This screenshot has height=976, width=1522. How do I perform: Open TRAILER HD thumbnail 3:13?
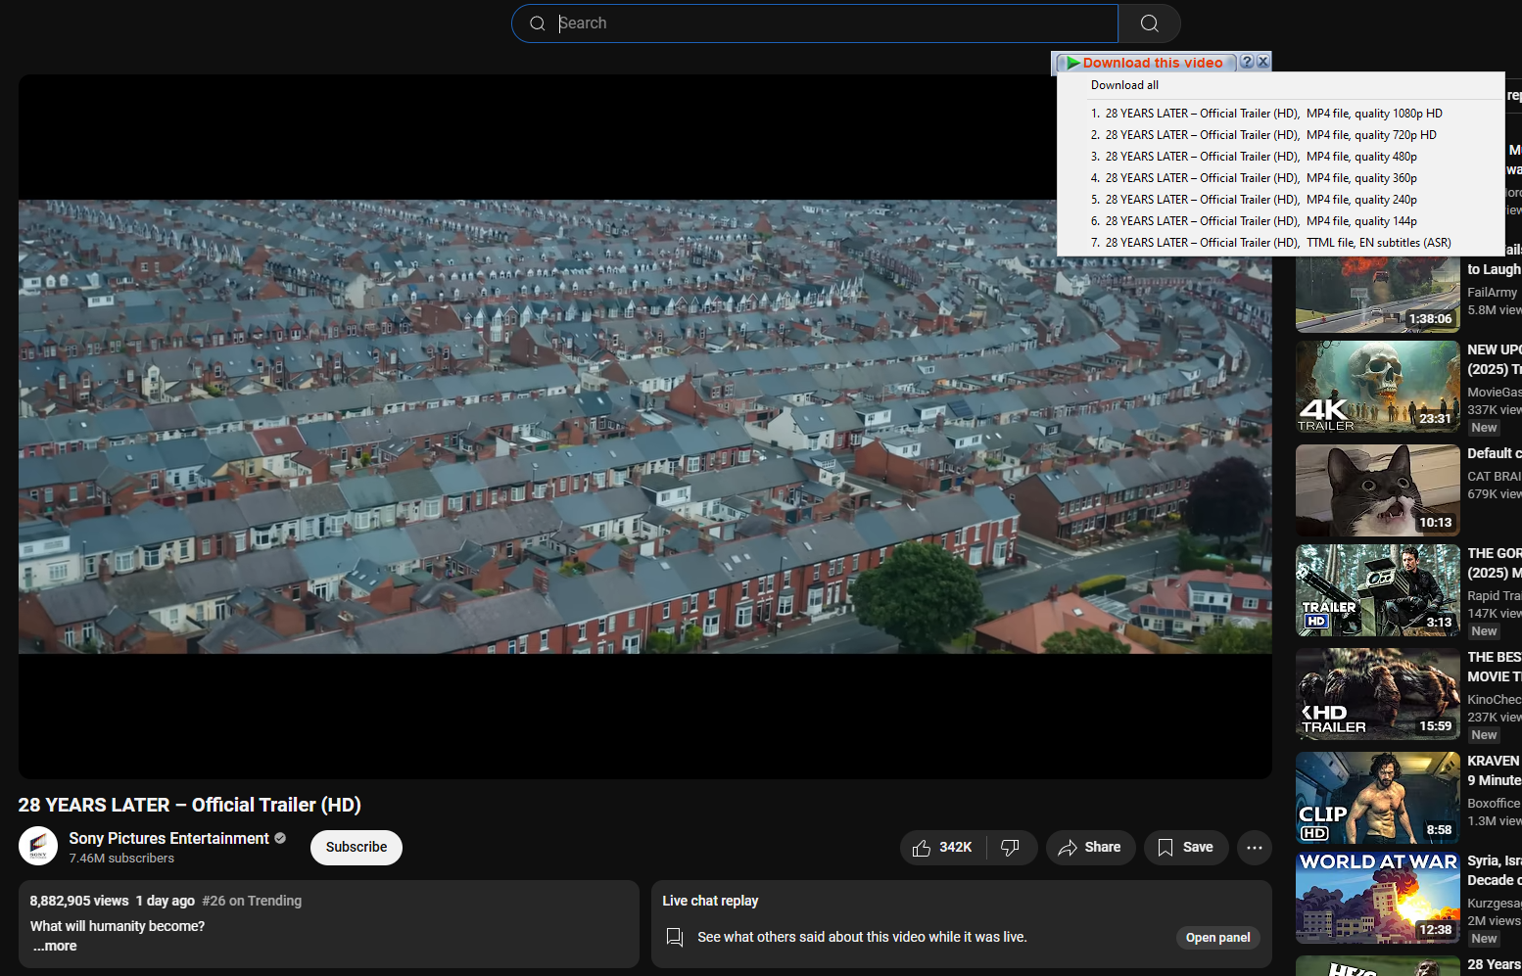pos(1378,590)
